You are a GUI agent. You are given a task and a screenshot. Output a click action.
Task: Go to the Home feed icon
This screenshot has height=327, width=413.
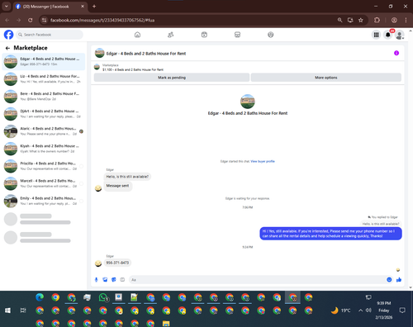(x=137, y=35)
